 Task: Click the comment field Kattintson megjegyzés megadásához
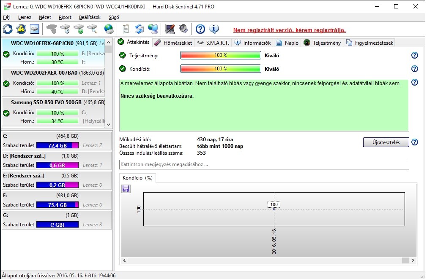[x=264, y=164]
